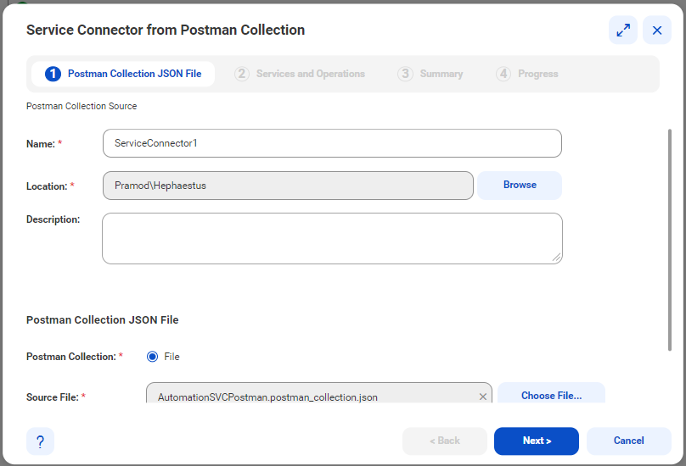
Task: Click the vertical scrollbar of the dialog
Action: tap(669, 240)
